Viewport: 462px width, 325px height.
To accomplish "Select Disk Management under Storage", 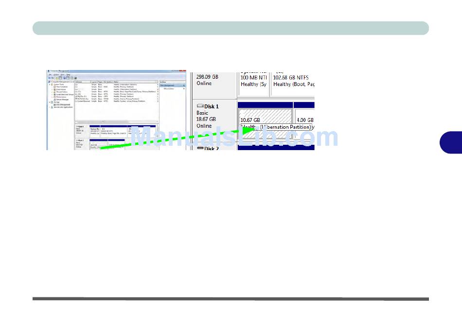I will click(x=63, y=104).
